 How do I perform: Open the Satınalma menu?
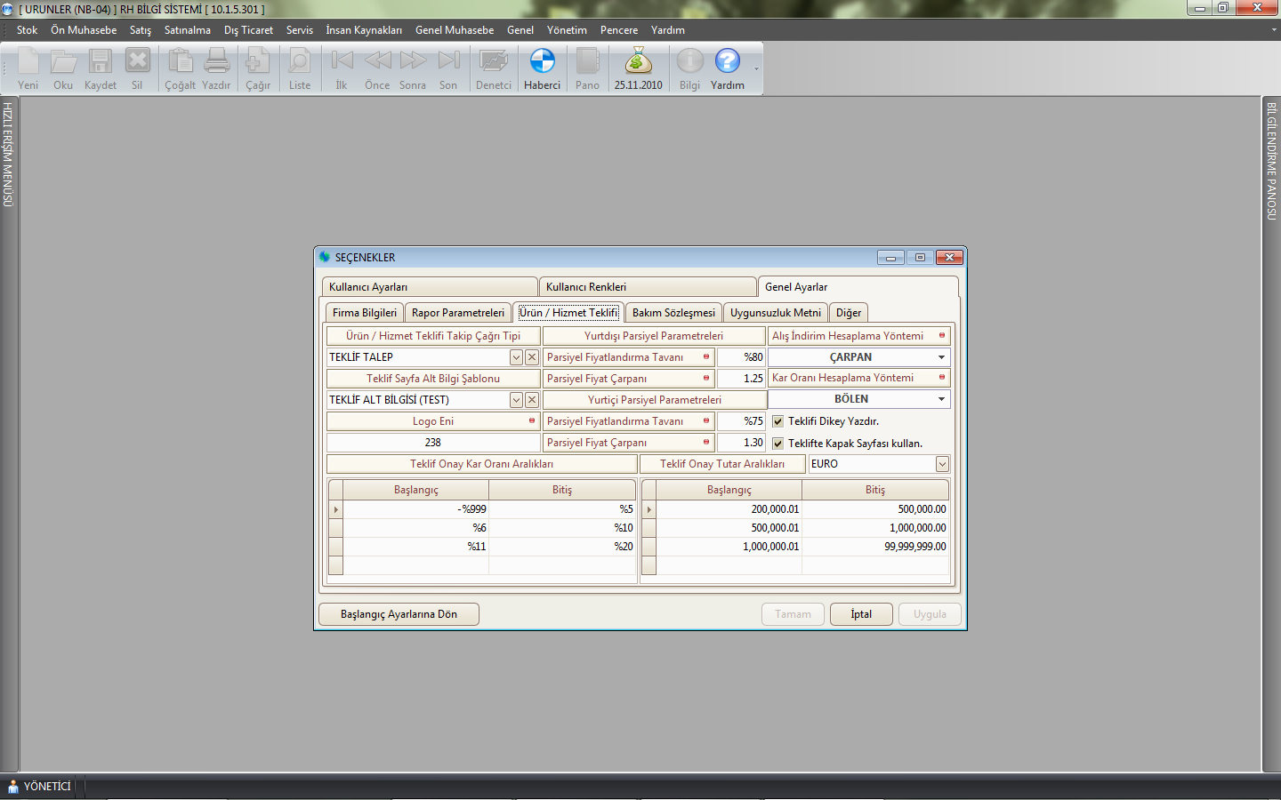[188, 30]
